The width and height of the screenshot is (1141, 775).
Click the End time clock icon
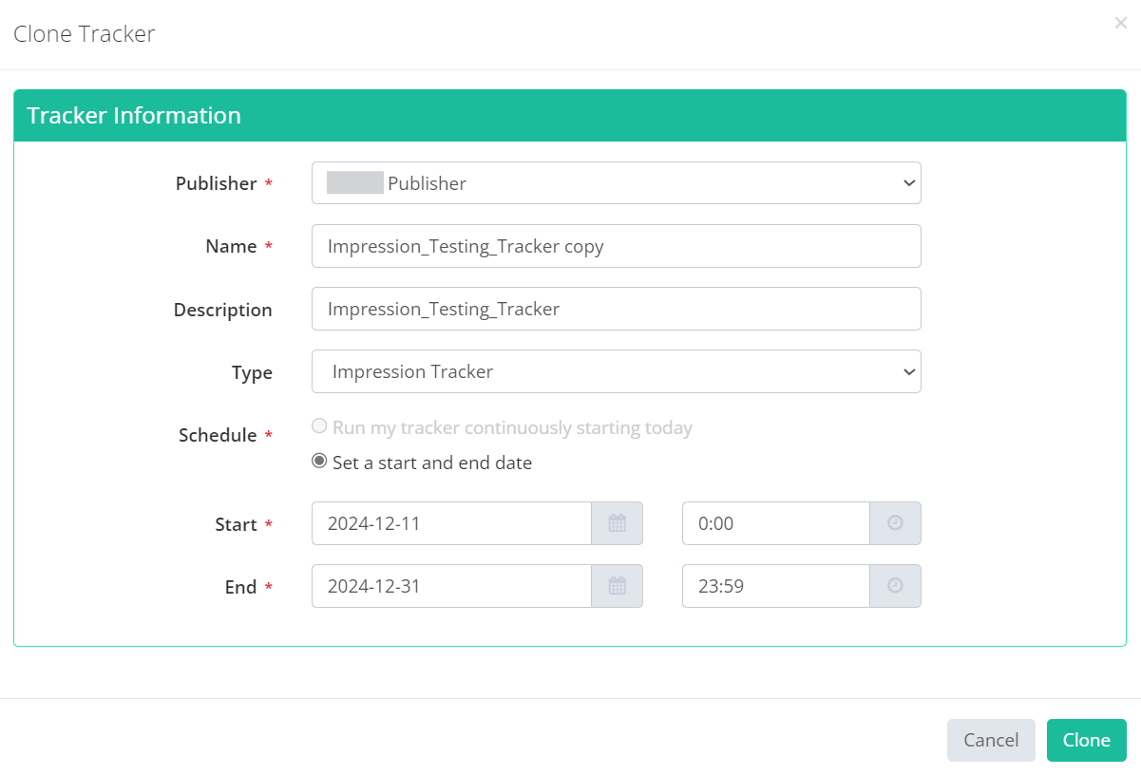[895, 586]
